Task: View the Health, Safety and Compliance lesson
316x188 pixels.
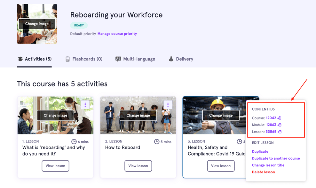Action: point(221,166)
